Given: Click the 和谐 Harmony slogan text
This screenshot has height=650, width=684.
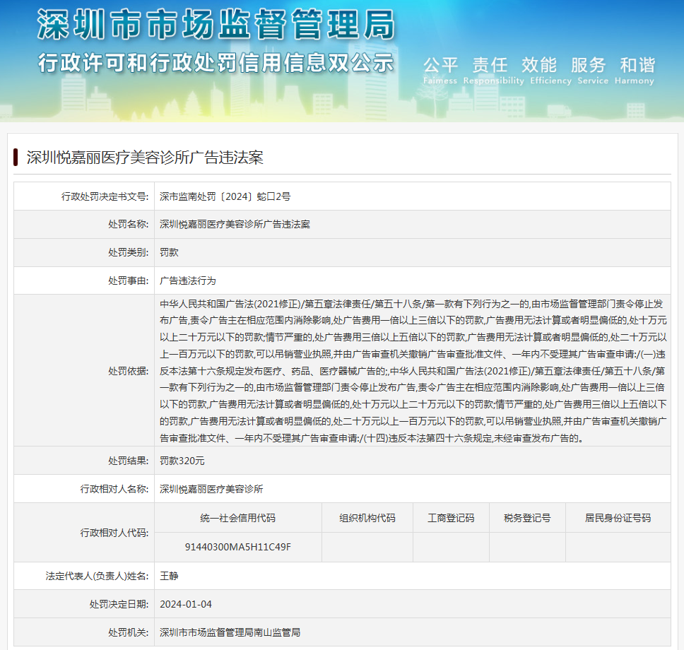Looking at the screenshot, I should (x=635, y=71).
